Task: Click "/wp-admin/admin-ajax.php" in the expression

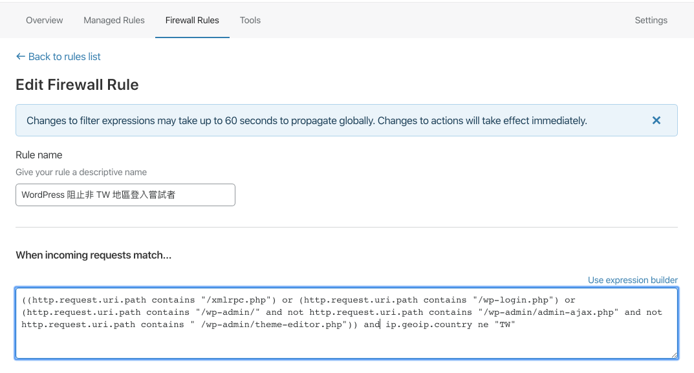Action: (551, 312)
